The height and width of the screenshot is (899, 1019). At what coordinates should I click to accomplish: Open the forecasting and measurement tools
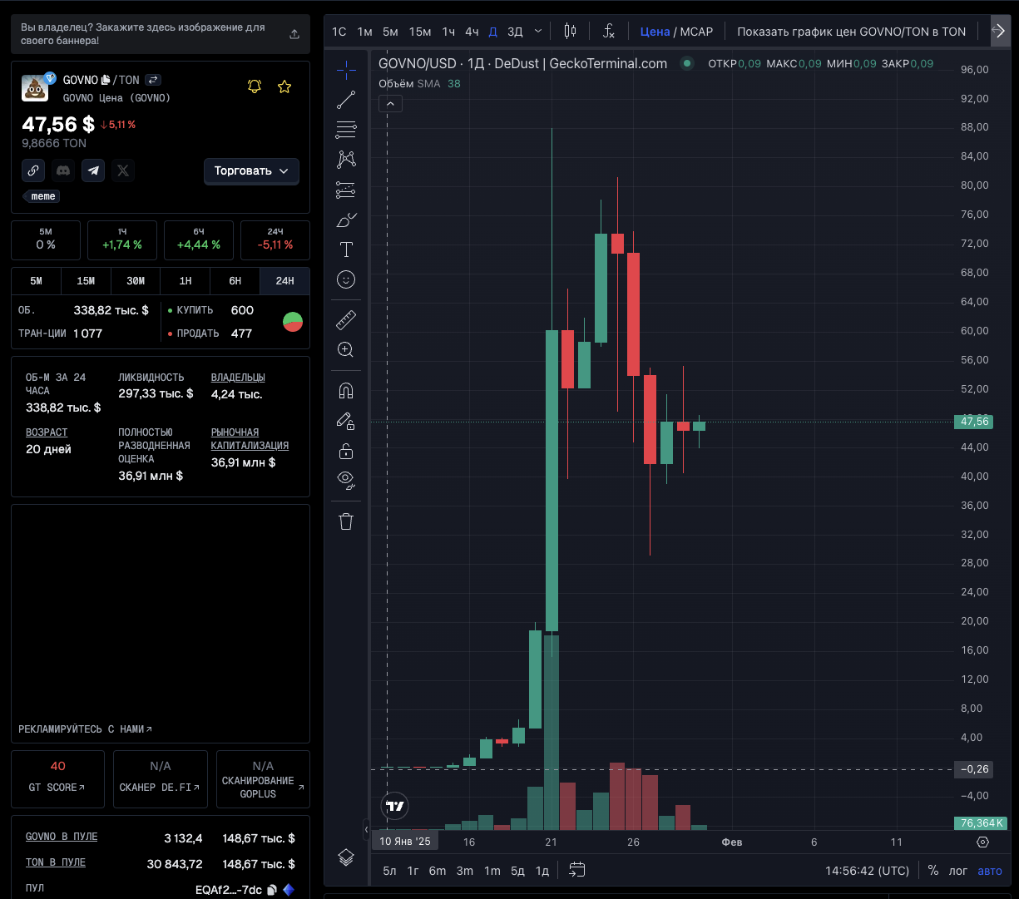tap(346, 190)
